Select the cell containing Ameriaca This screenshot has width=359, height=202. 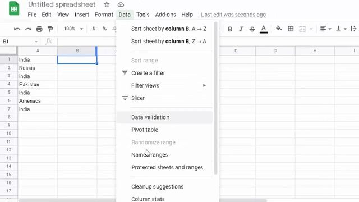38,101
